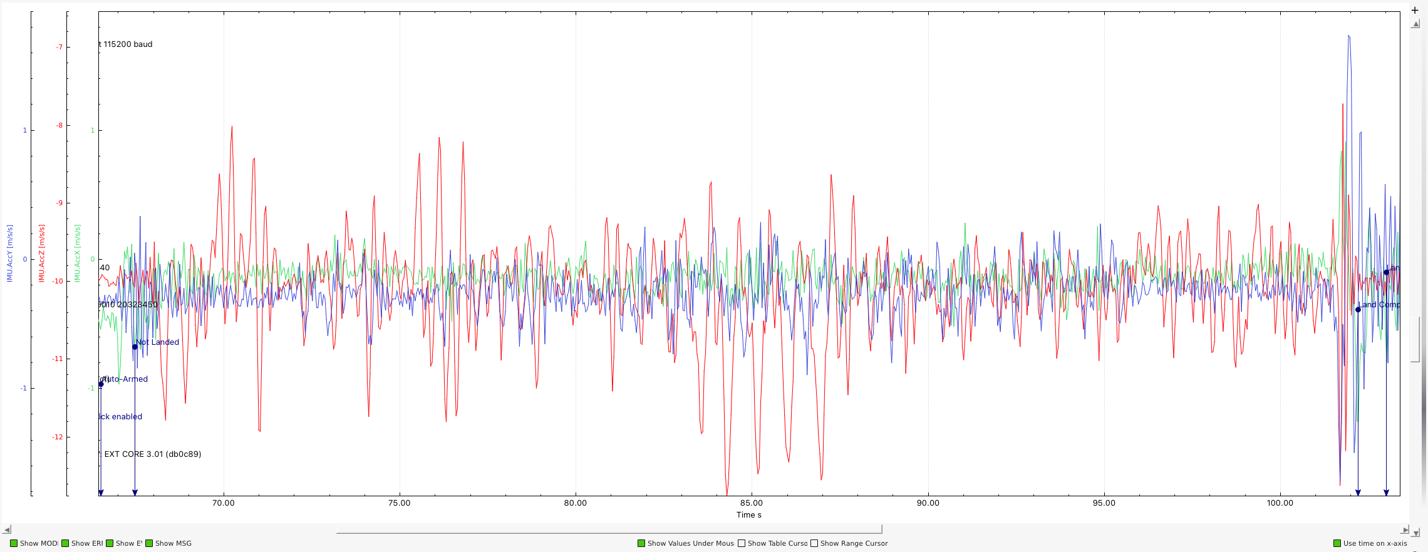Toggle the Show EV checkbox
Viewport: 1428px width, 552px height.
pos(110,543)
